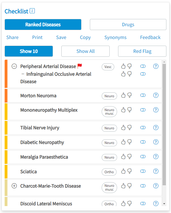
Task: Toggle switch for Morton Neuroma
Action: pyautogui.click(x=143, y=95)
